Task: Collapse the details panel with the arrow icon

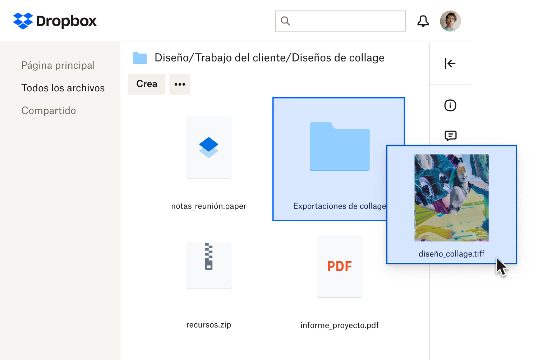Action: click(450, 64)
